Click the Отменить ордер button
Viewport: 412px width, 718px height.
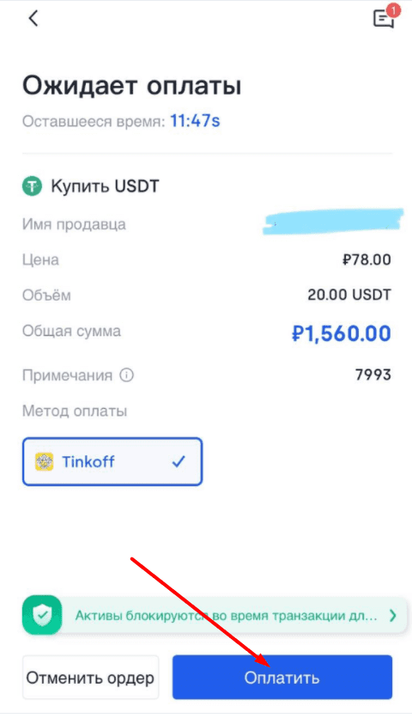click(90, 678)
